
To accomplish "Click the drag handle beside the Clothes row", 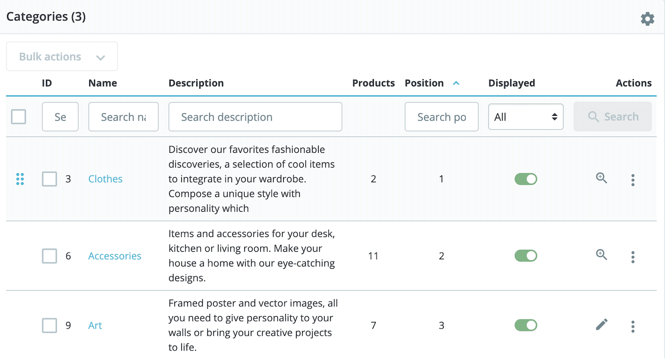I will click(x=20, y=179).
